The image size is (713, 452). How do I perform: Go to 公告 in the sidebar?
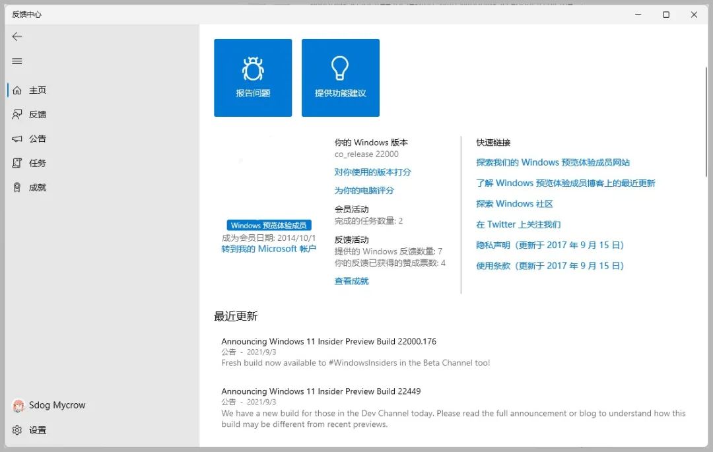tap(37, 139)
